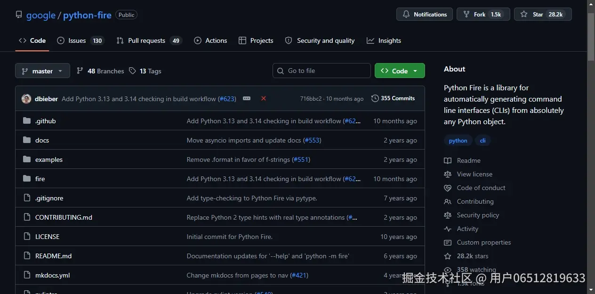The width and height of the screenshot is (595, 294).
Task: Open the Projects tab
Action: point(256,40)
